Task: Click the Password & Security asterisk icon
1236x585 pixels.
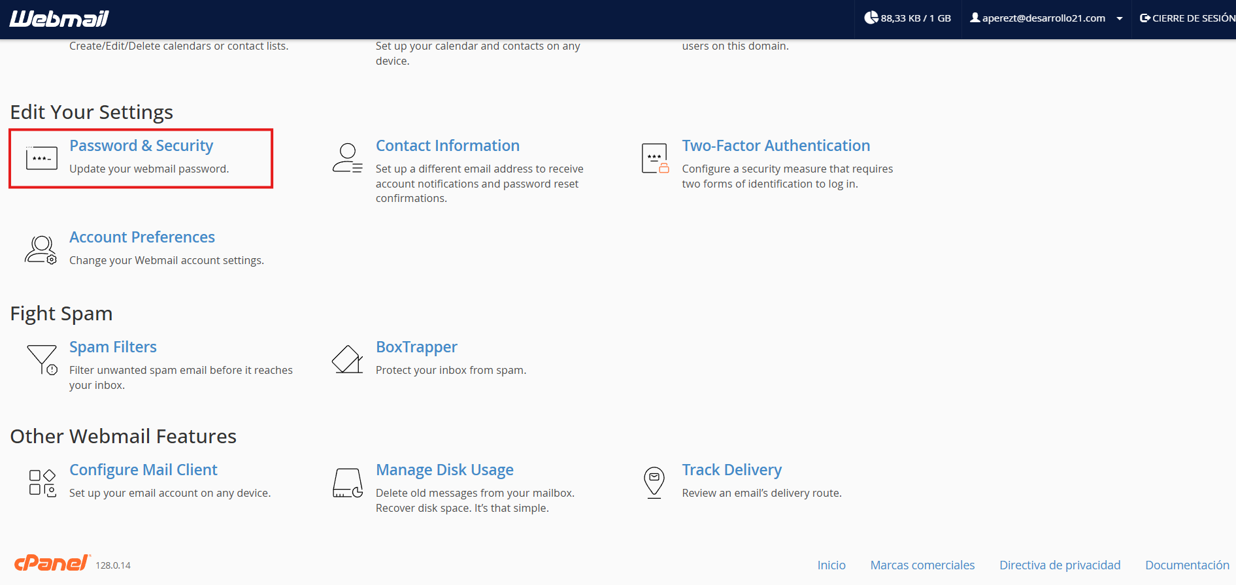Action: click(41, 158)
